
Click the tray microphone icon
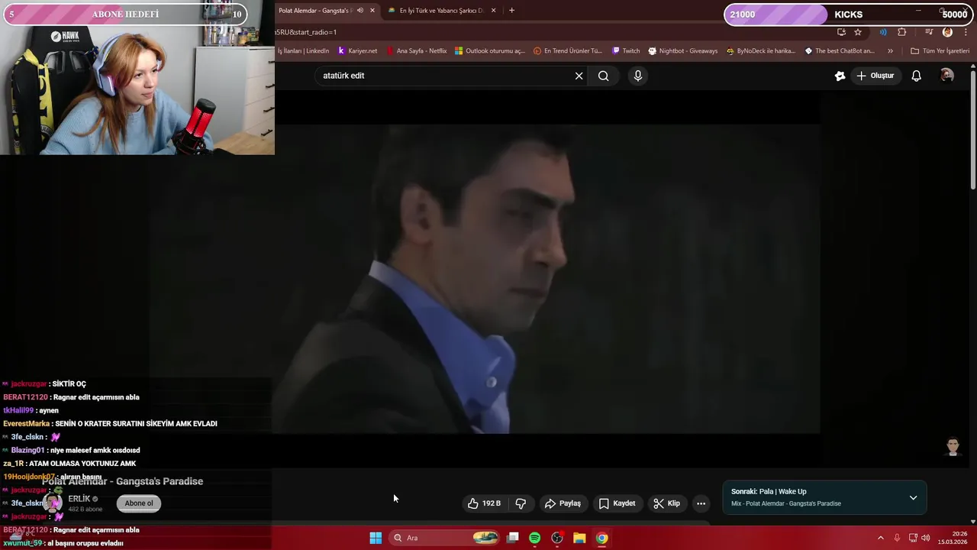(x=897, y=538)
